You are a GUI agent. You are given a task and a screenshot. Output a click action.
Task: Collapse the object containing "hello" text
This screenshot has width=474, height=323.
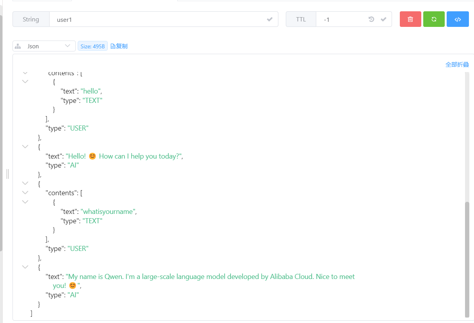[25, 82]
